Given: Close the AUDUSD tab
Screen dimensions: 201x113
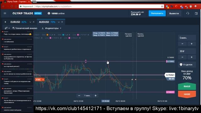Looking at the screenshot, I should 62,22.
